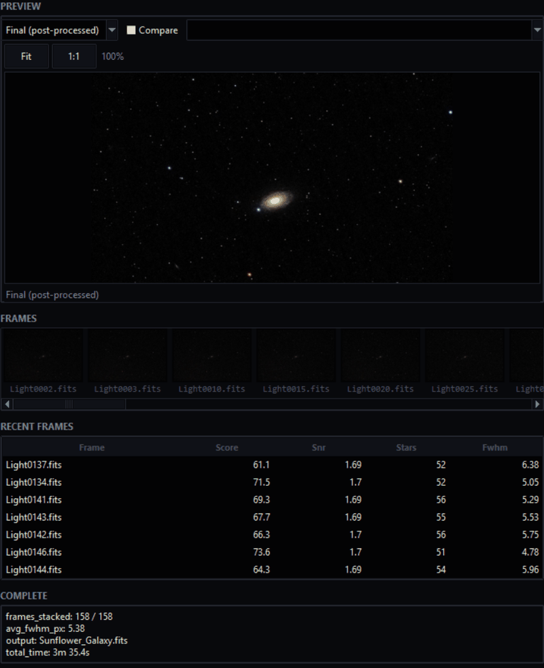
Task: Select the Light0015.fits thumbnail
Action: (296, 362)
